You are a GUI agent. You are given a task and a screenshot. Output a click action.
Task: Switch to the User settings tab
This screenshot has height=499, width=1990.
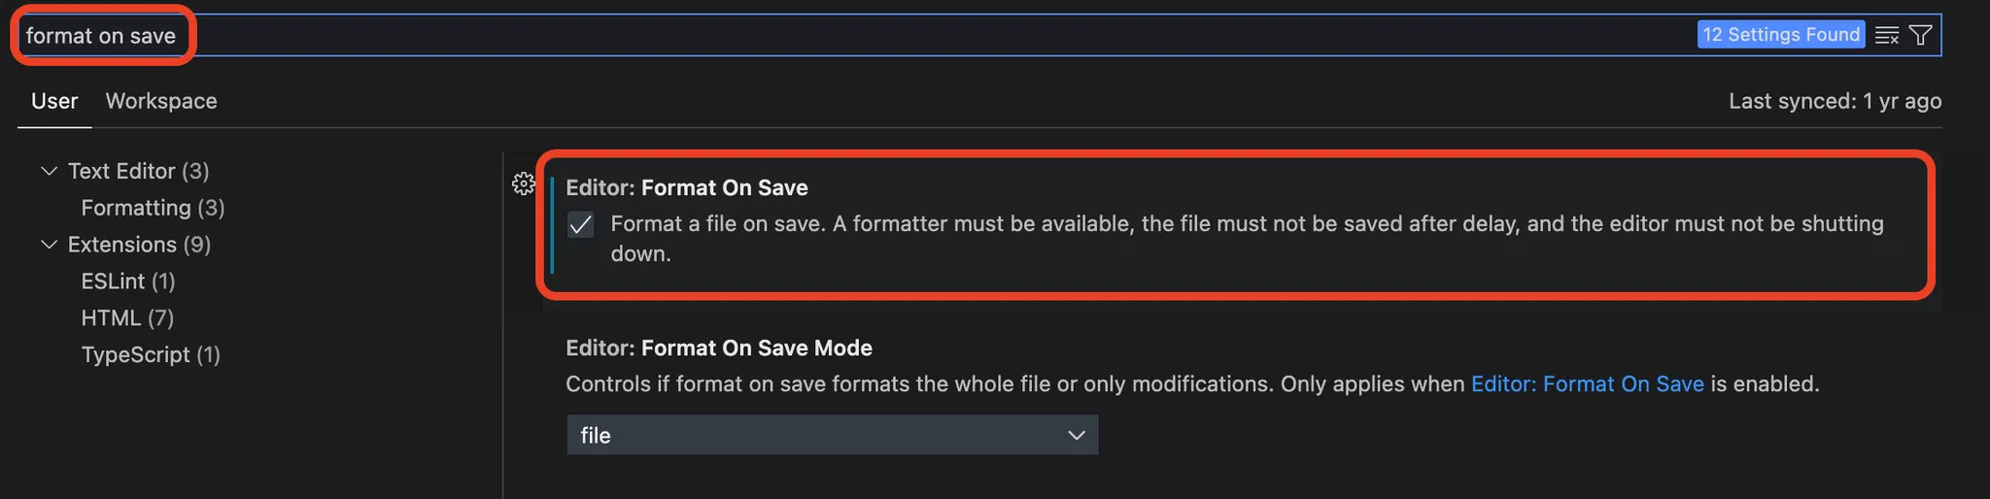pyautogui.click(x=54, y=101)
